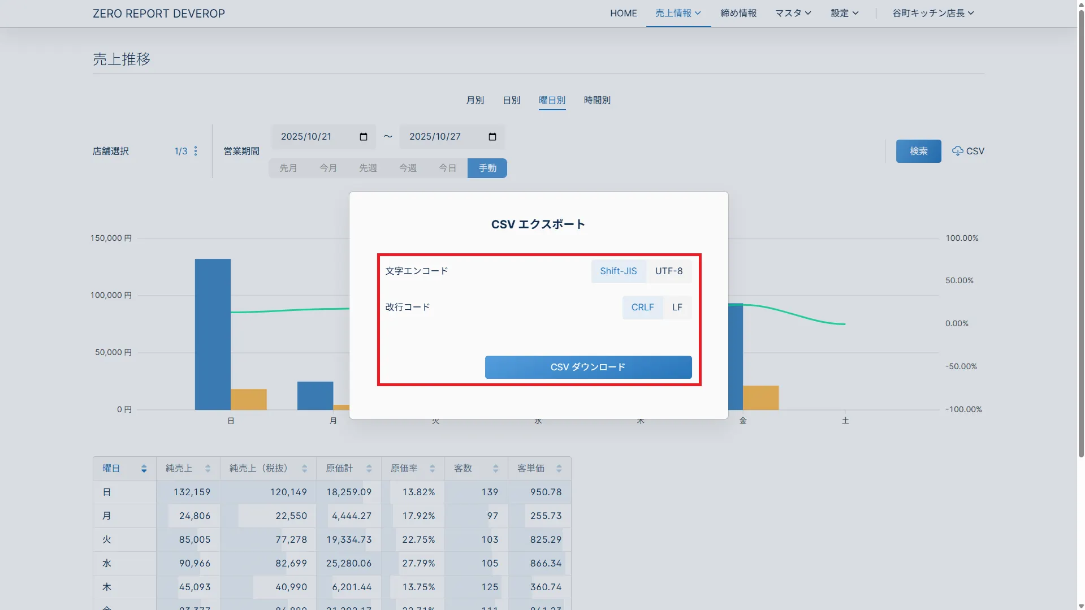Select Shift-JIS character encoding
The width and height of the screenshot is (1085, 610).
pyautogui.click(x=618, y=271)
